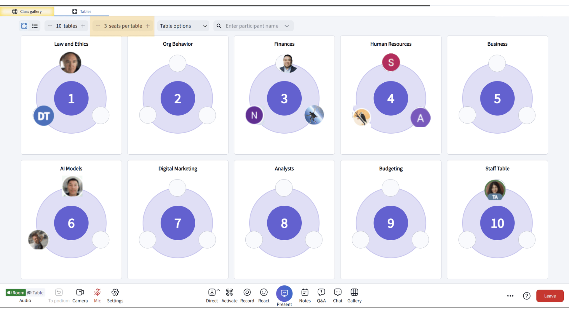Increase the number of tables

click(x=83, y=26)
